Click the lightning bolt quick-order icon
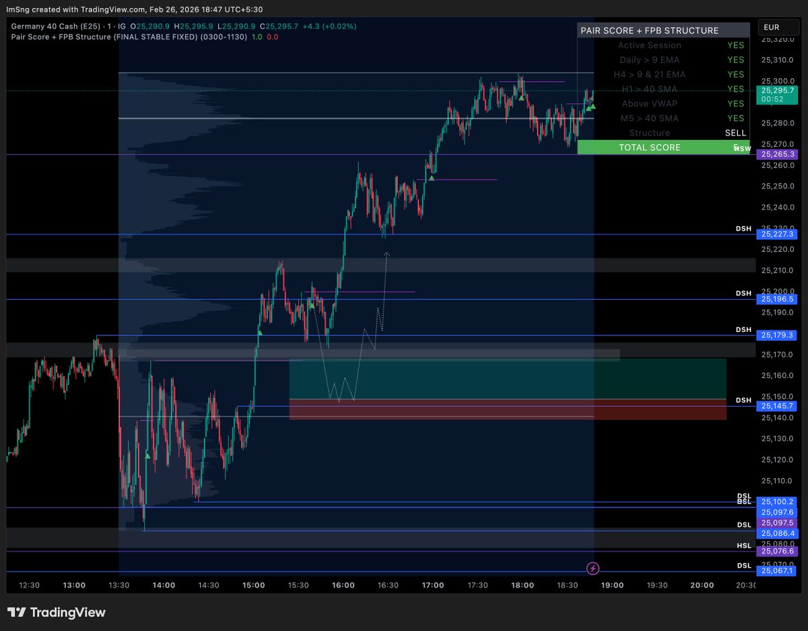The height and width of the screenshot is (631, 808). point(592,569)
